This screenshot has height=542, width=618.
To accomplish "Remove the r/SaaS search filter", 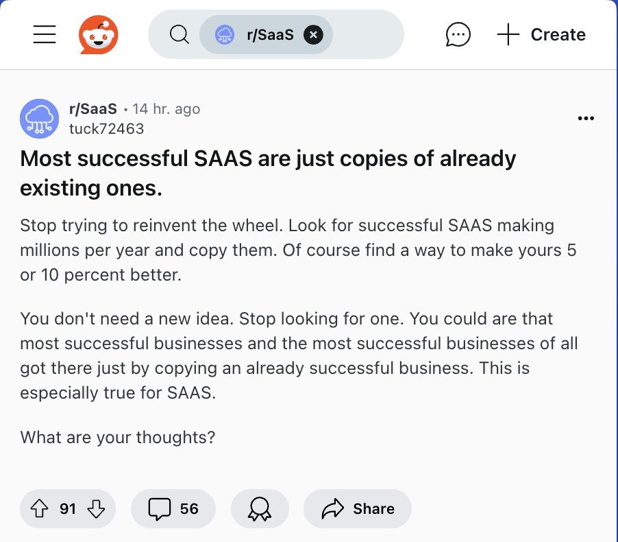I will [x=313, y=34].
